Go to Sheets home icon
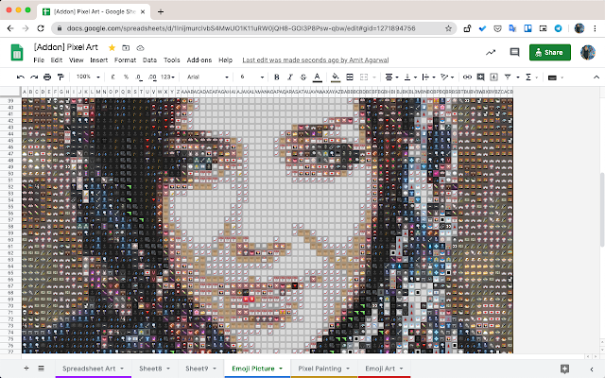Viewport: 605px width, 378px height. pyautogui.click(x=17, y=53)
